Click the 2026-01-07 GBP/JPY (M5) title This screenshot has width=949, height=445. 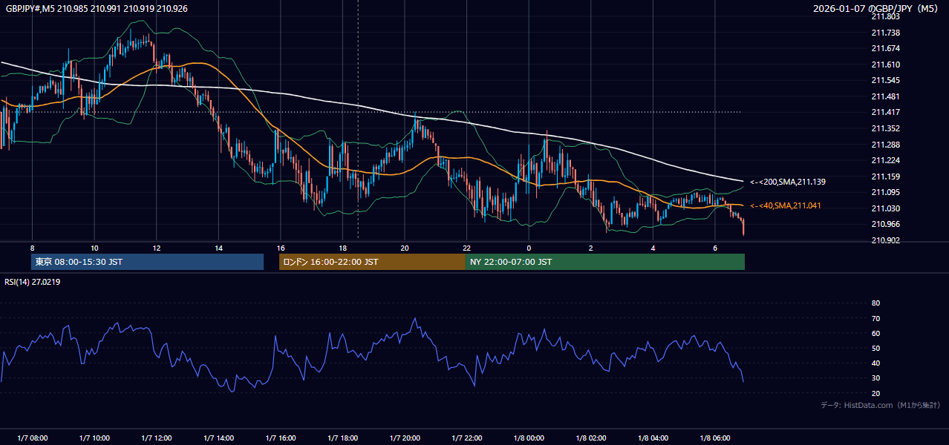coord(876,8)
